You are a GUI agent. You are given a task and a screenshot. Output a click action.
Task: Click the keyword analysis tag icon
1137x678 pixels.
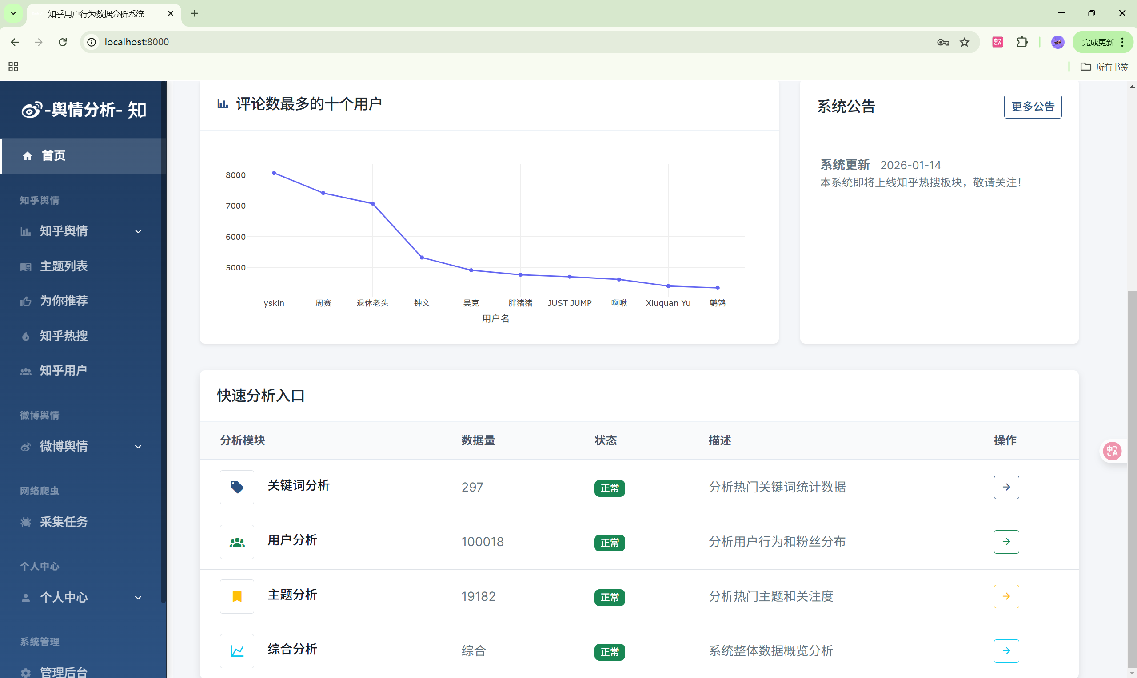[237, 487]
